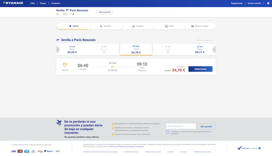Open Contacto in the header menu
272x156 pixels.
click(x=56, y=3)
